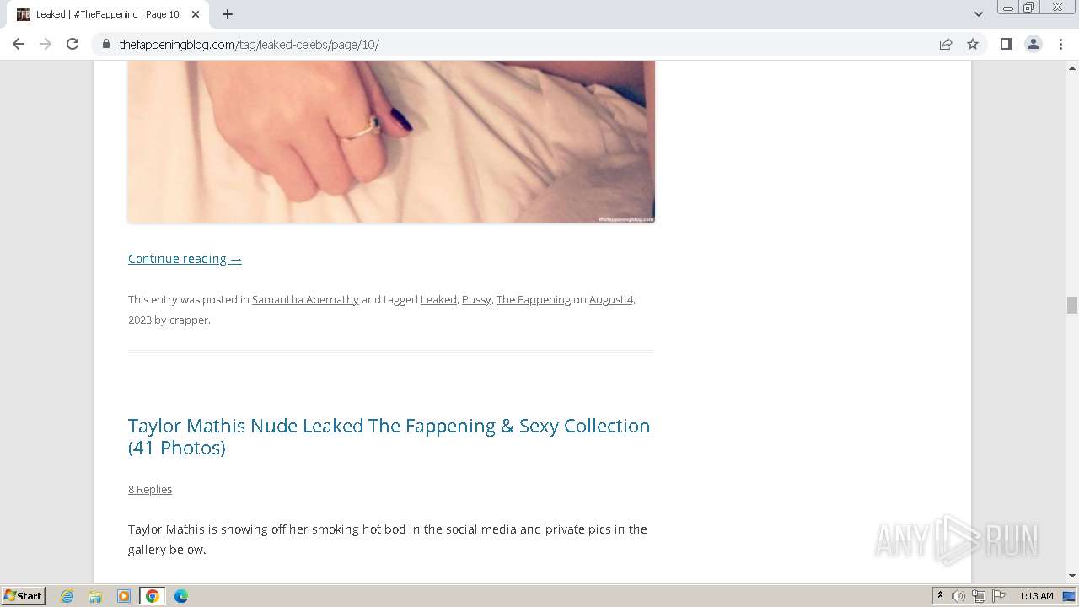The height and width of the screenshot is (607, 1079).
Task: Open the Samantha Abernathy category link
Action: click(x=305, y=299)
